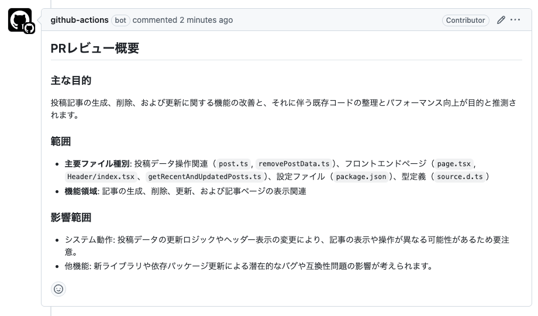
Task: Add a reaction with the smiley icon
Action: coord(58,289)
